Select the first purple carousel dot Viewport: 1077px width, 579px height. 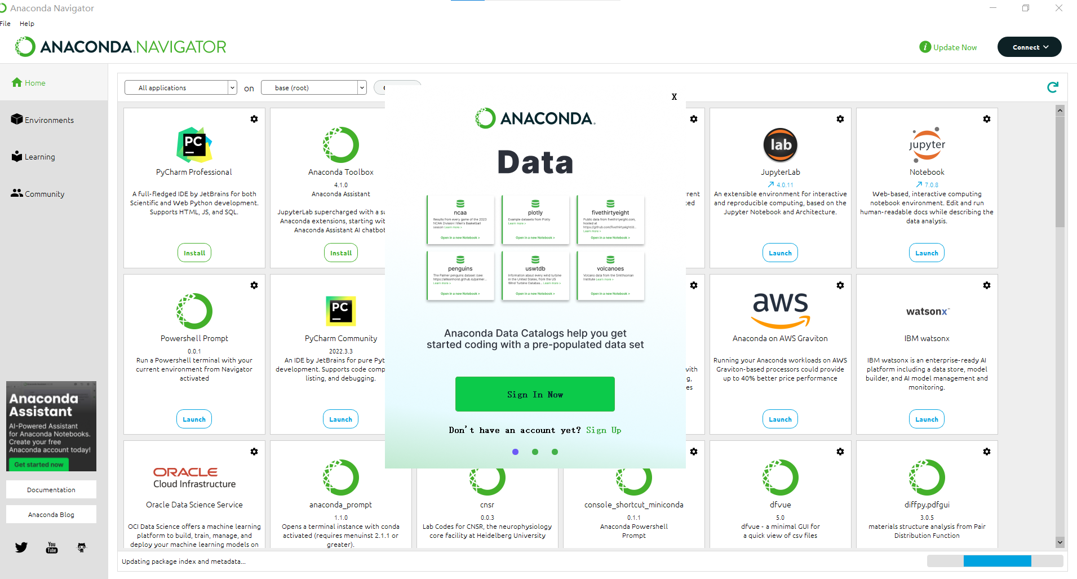(515, 452)
